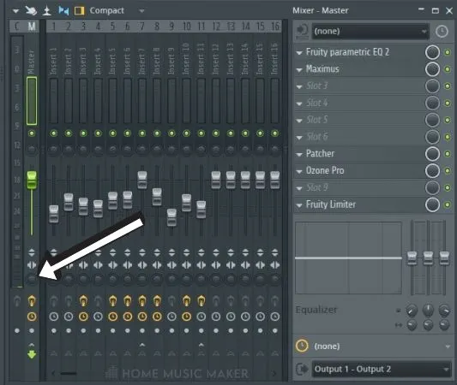Click Master track swap left-right channels icon
This screenshot has height=385, width=457.
[32, 265]
